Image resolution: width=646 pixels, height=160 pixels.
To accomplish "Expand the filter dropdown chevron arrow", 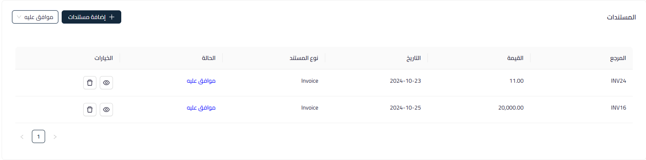I will [x=19, y=17].
